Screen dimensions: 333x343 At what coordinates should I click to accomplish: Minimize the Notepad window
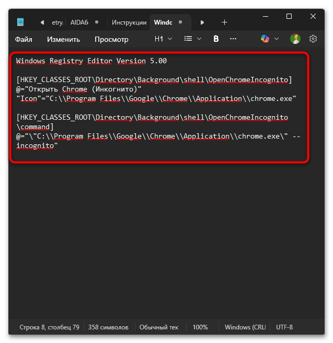[x=266, y=16]
